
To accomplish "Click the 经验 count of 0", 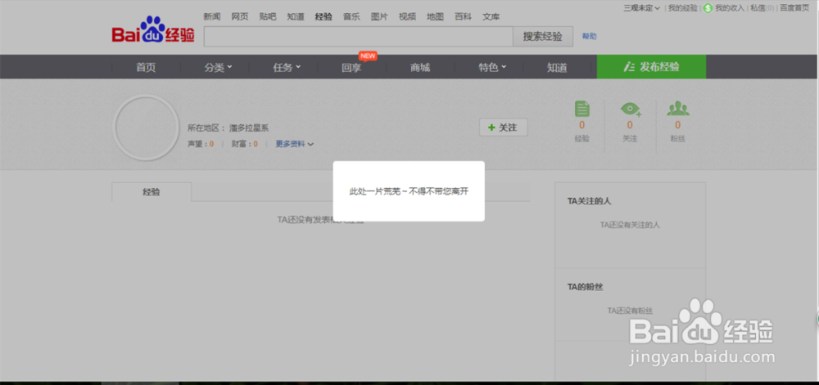I will pyautogui.click(x=581, y=125).
